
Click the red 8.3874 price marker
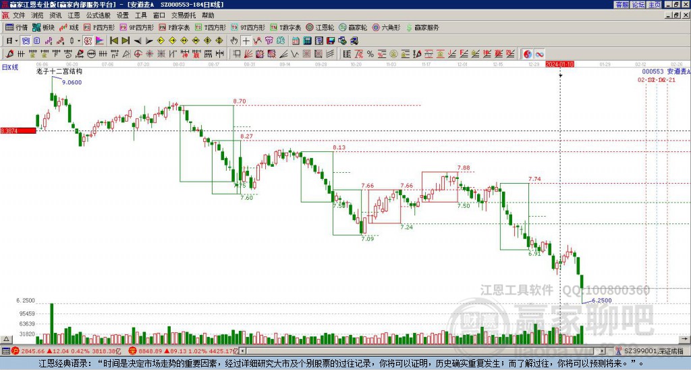pyautogui.click(x=18, y=131)
